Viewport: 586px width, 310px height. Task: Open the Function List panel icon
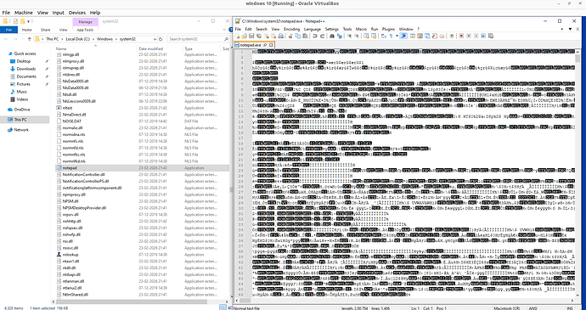[434, 36]
